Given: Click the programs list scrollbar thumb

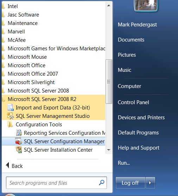Looking at the screenshot, I should 109,82.
